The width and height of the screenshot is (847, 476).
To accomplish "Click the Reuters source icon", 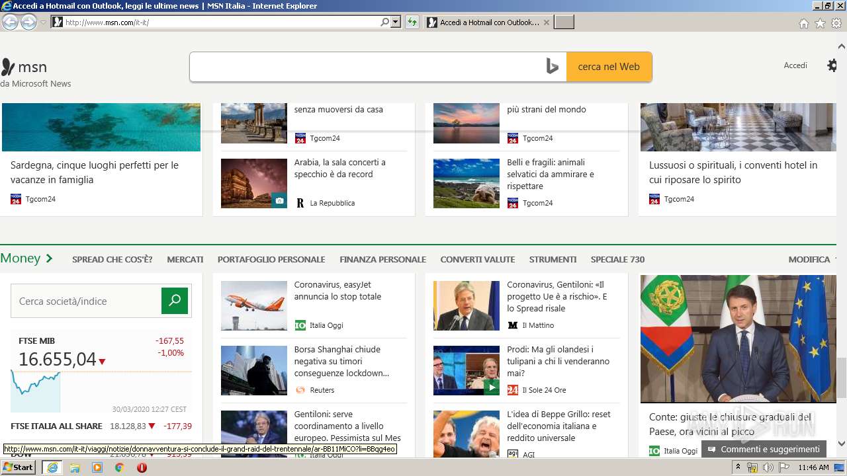I will click(x=300, y=390).
